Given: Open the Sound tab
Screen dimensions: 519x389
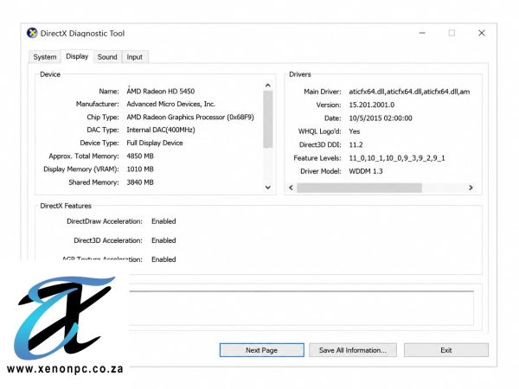Looking at the screenshot, I should click(x=107, y=57).
